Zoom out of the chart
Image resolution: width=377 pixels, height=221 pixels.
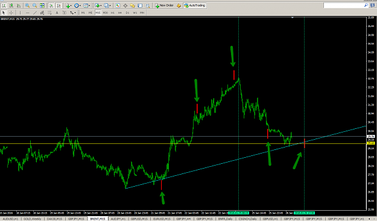click(34, 5)
